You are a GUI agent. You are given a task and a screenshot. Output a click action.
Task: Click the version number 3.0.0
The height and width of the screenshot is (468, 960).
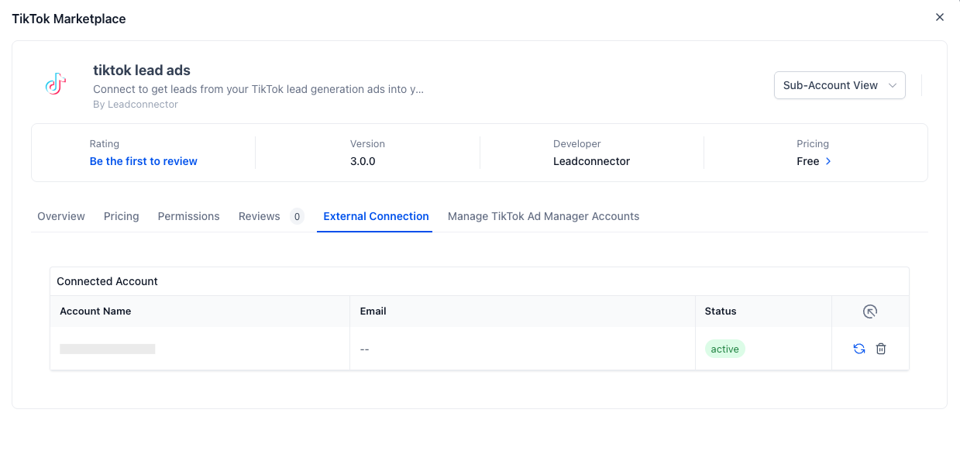coord(363,161)
